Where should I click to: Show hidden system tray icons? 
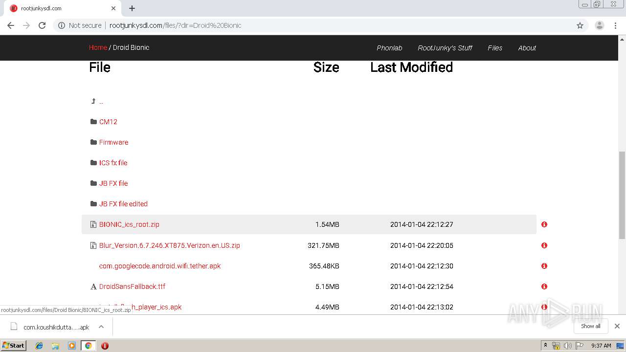545,345
